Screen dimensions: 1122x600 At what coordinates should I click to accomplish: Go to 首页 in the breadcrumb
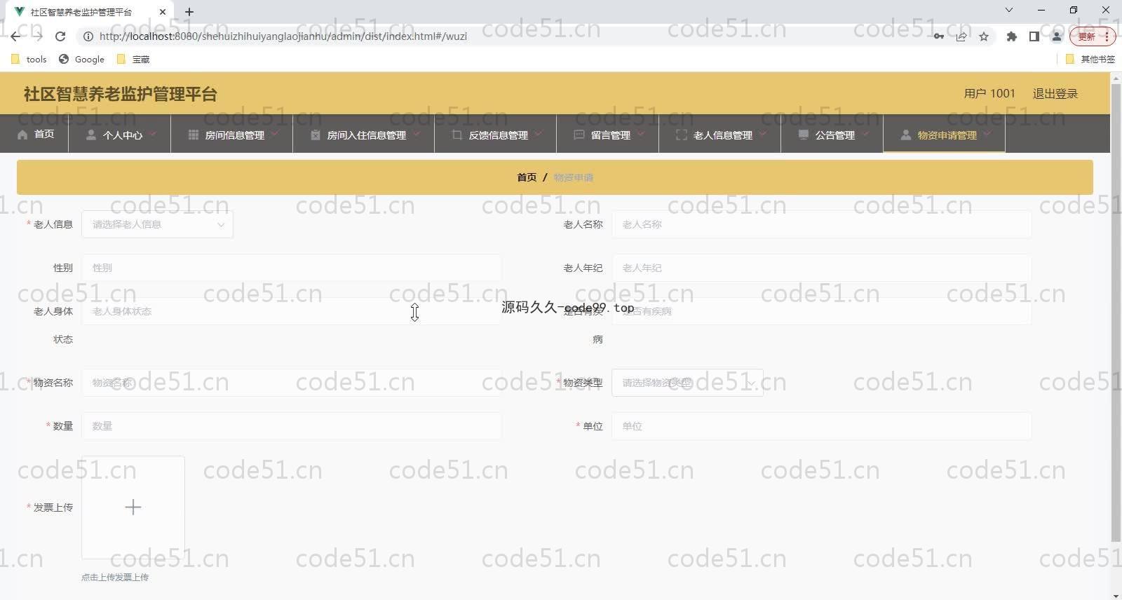pos(527,177)
